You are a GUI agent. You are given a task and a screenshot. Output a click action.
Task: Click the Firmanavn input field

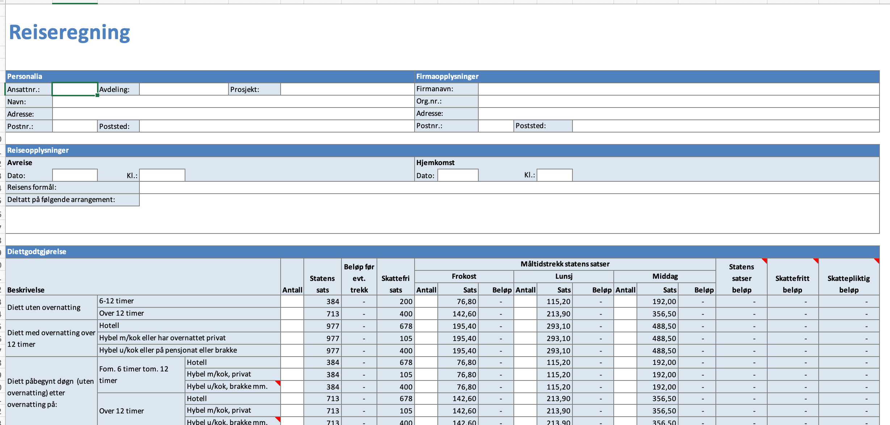coord(678,89)
